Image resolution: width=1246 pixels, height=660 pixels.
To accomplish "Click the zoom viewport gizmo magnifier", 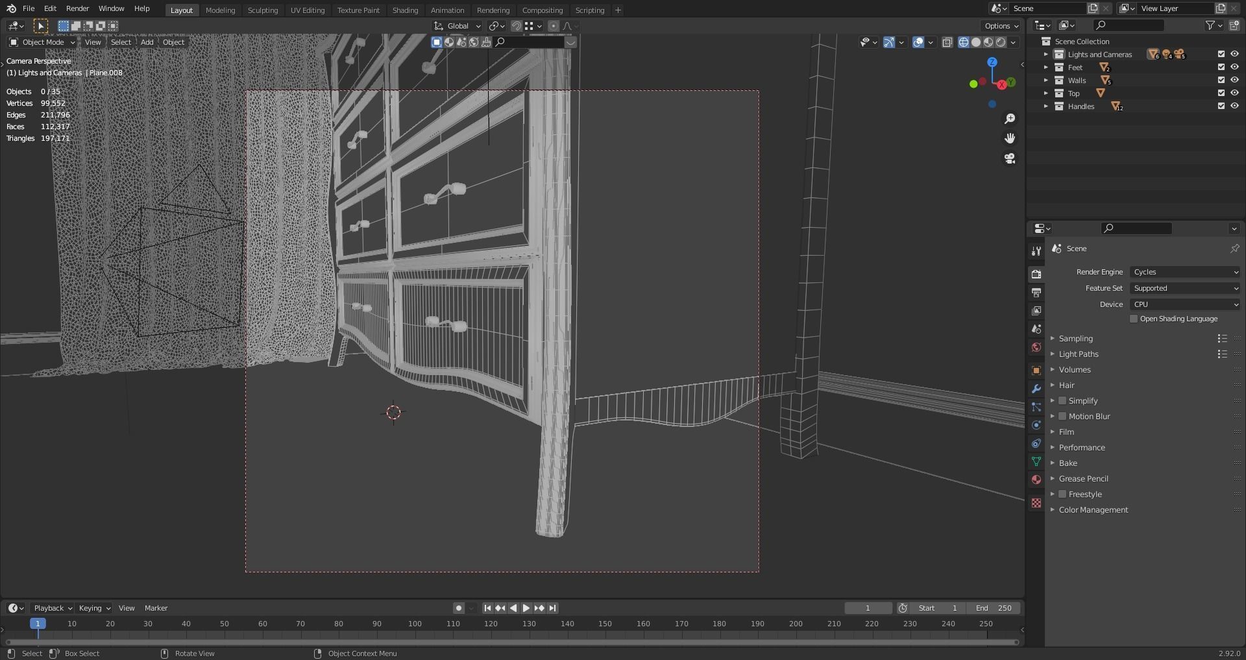I will point(1010,119).
